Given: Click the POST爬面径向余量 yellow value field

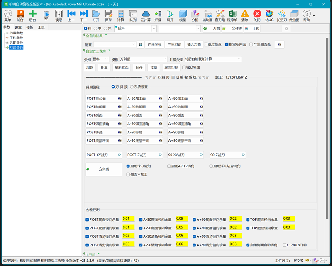Looking at the screenshot, I should tap(129, 219).
